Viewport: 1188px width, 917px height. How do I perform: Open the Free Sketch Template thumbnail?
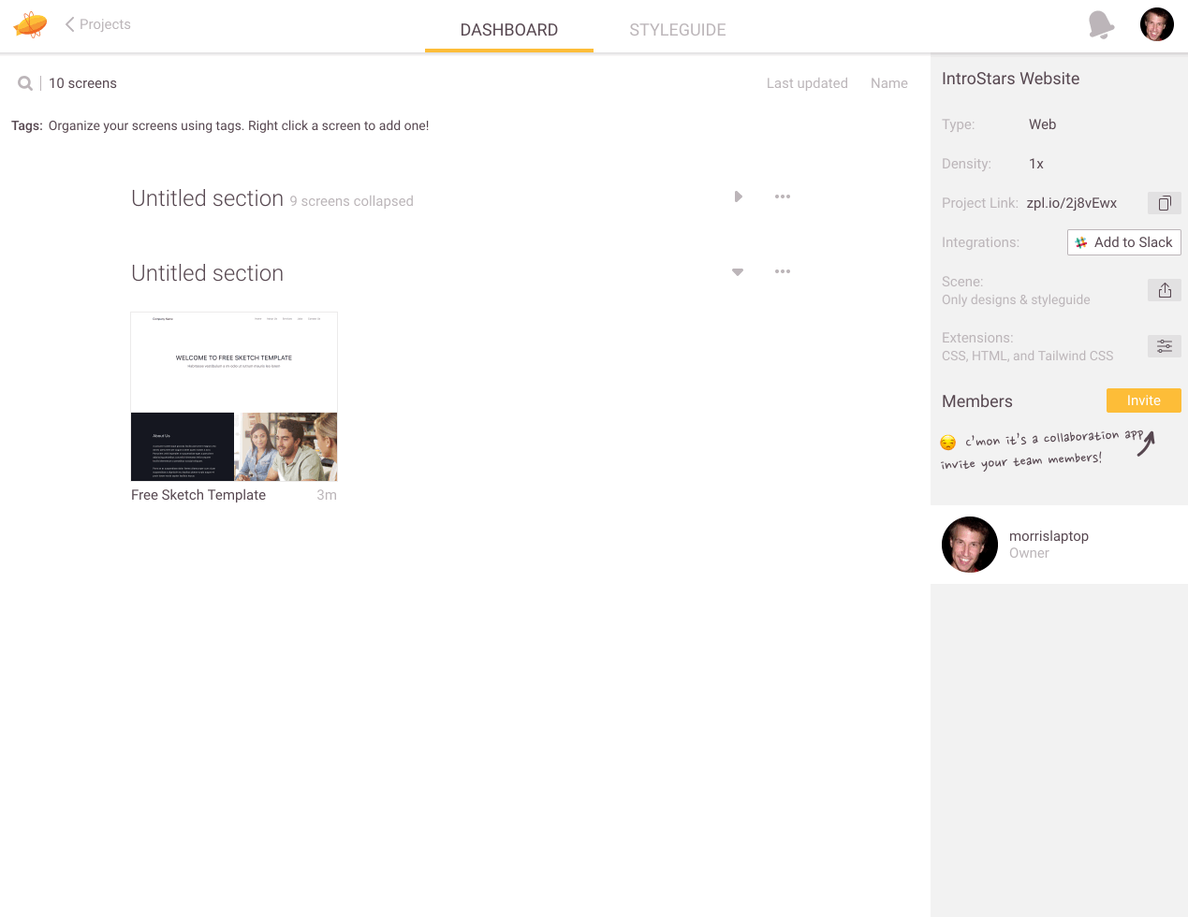click(234, 397)
